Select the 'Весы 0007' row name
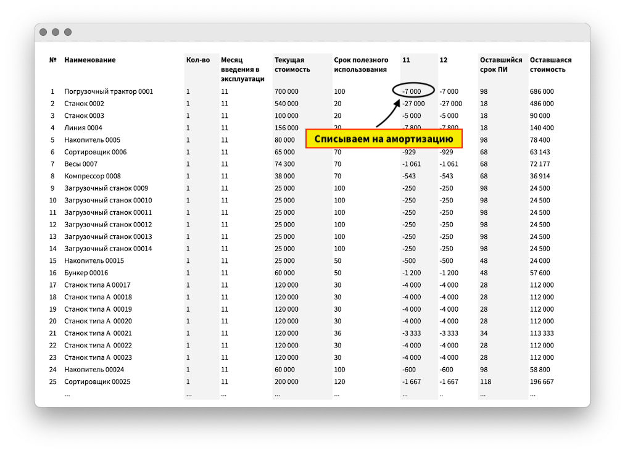The image size is (625, 453). 81,164
